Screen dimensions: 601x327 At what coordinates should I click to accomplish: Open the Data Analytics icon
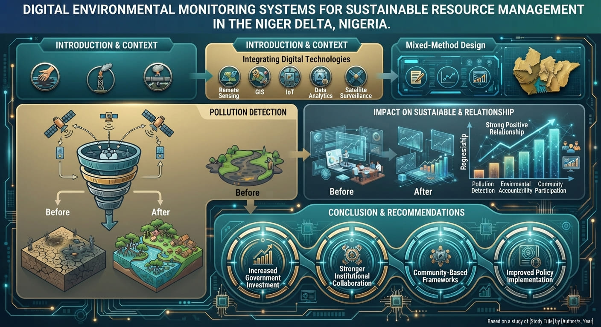tap(321, 77)
